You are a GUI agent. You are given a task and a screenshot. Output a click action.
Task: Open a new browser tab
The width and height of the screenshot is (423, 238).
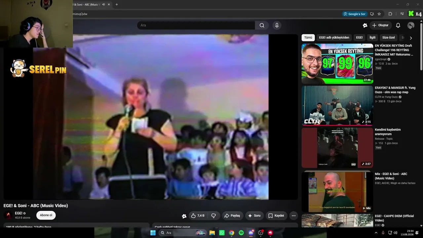tap(117, 5)
